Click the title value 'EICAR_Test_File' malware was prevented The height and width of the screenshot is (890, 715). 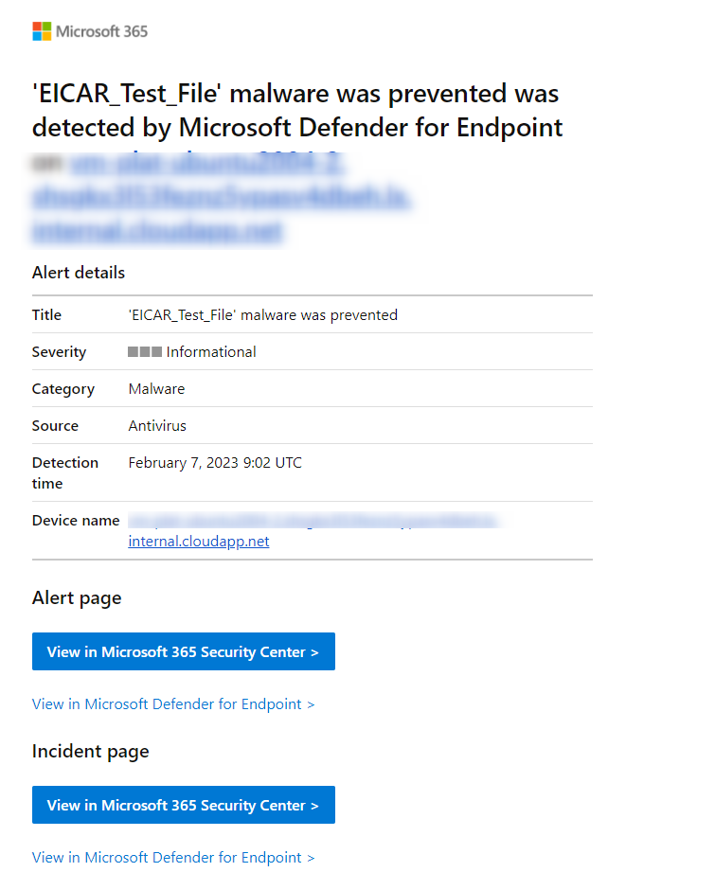[263, 315]
